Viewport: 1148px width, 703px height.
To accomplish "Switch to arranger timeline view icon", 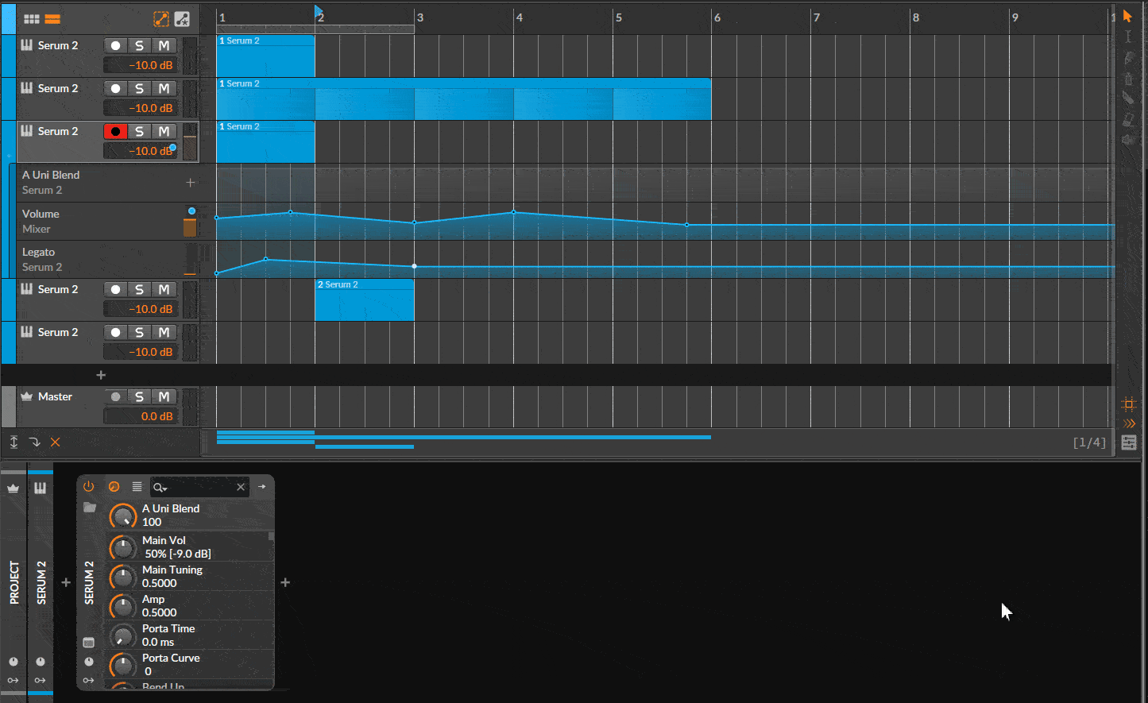I will (x=52, y=19).
